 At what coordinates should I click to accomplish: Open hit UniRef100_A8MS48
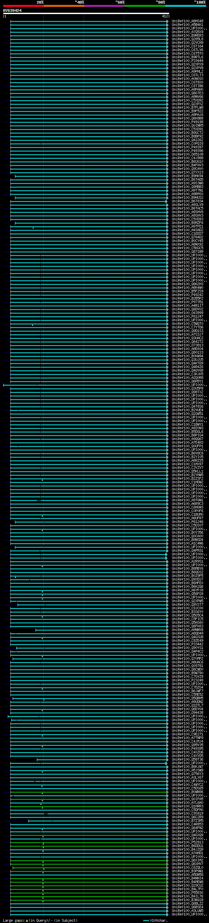click(x=187, y=21)
